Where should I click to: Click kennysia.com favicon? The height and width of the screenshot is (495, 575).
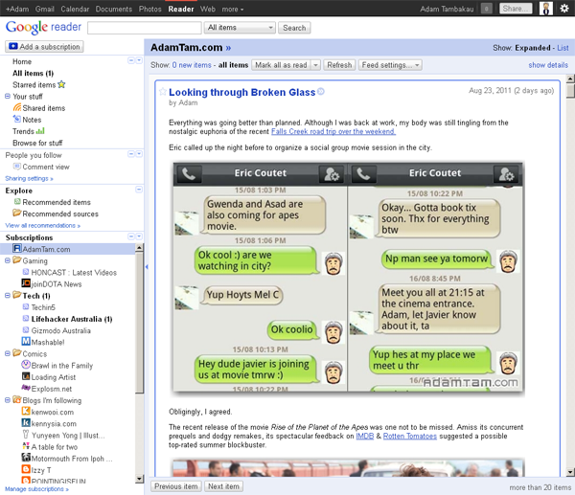click(x=26, y=423)
